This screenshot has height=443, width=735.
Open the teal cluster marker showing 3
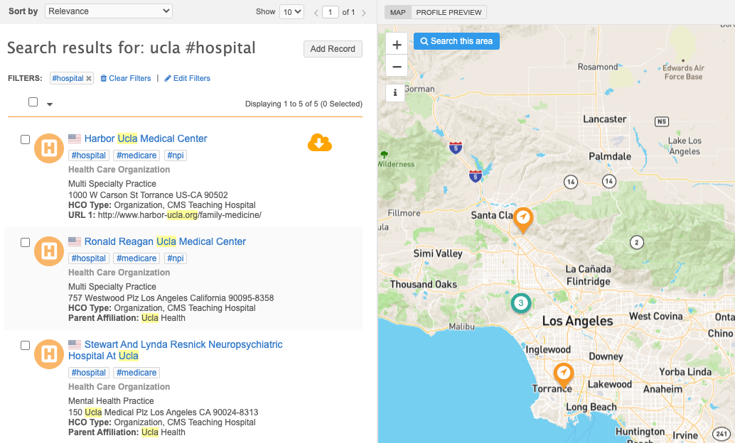(x=521, y=303)
